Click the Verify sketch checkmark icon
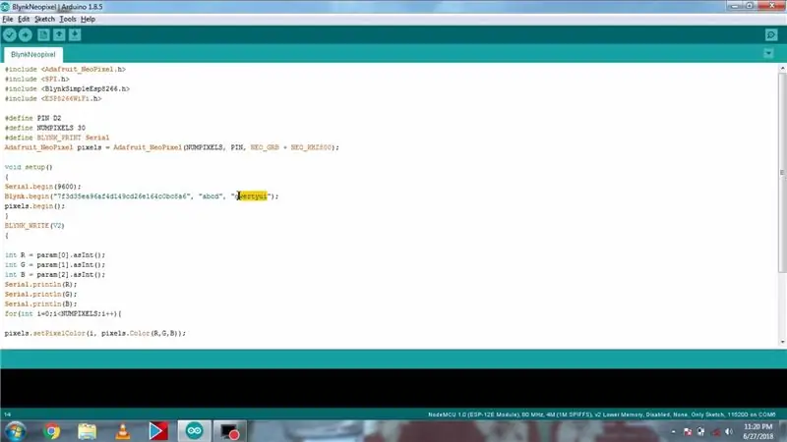Viewport: 787px width, 442px height. (10, 35)
